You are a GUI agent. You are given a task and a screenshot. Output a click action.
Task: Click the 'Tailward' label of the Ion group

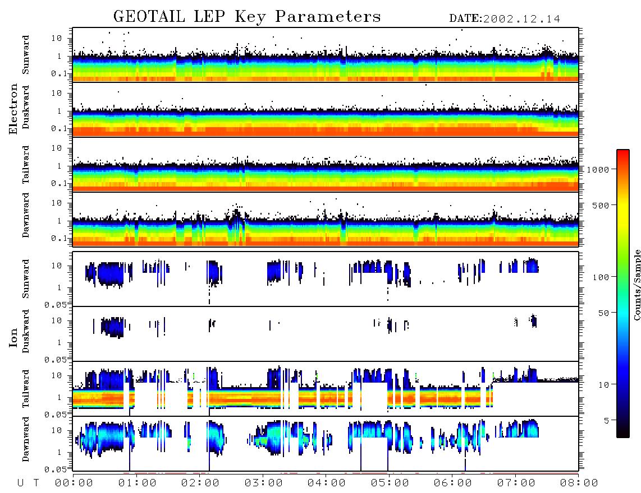tap(26, 388)
